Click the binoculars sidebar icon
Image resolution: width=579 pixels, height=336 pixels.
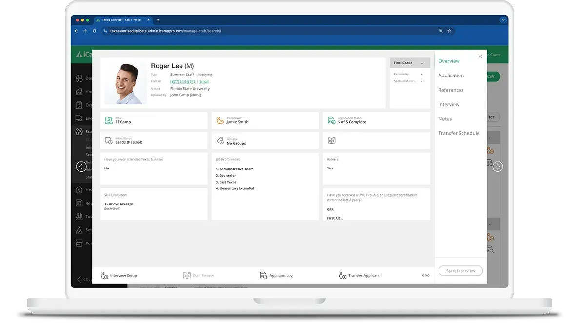[x=79, y=78]
